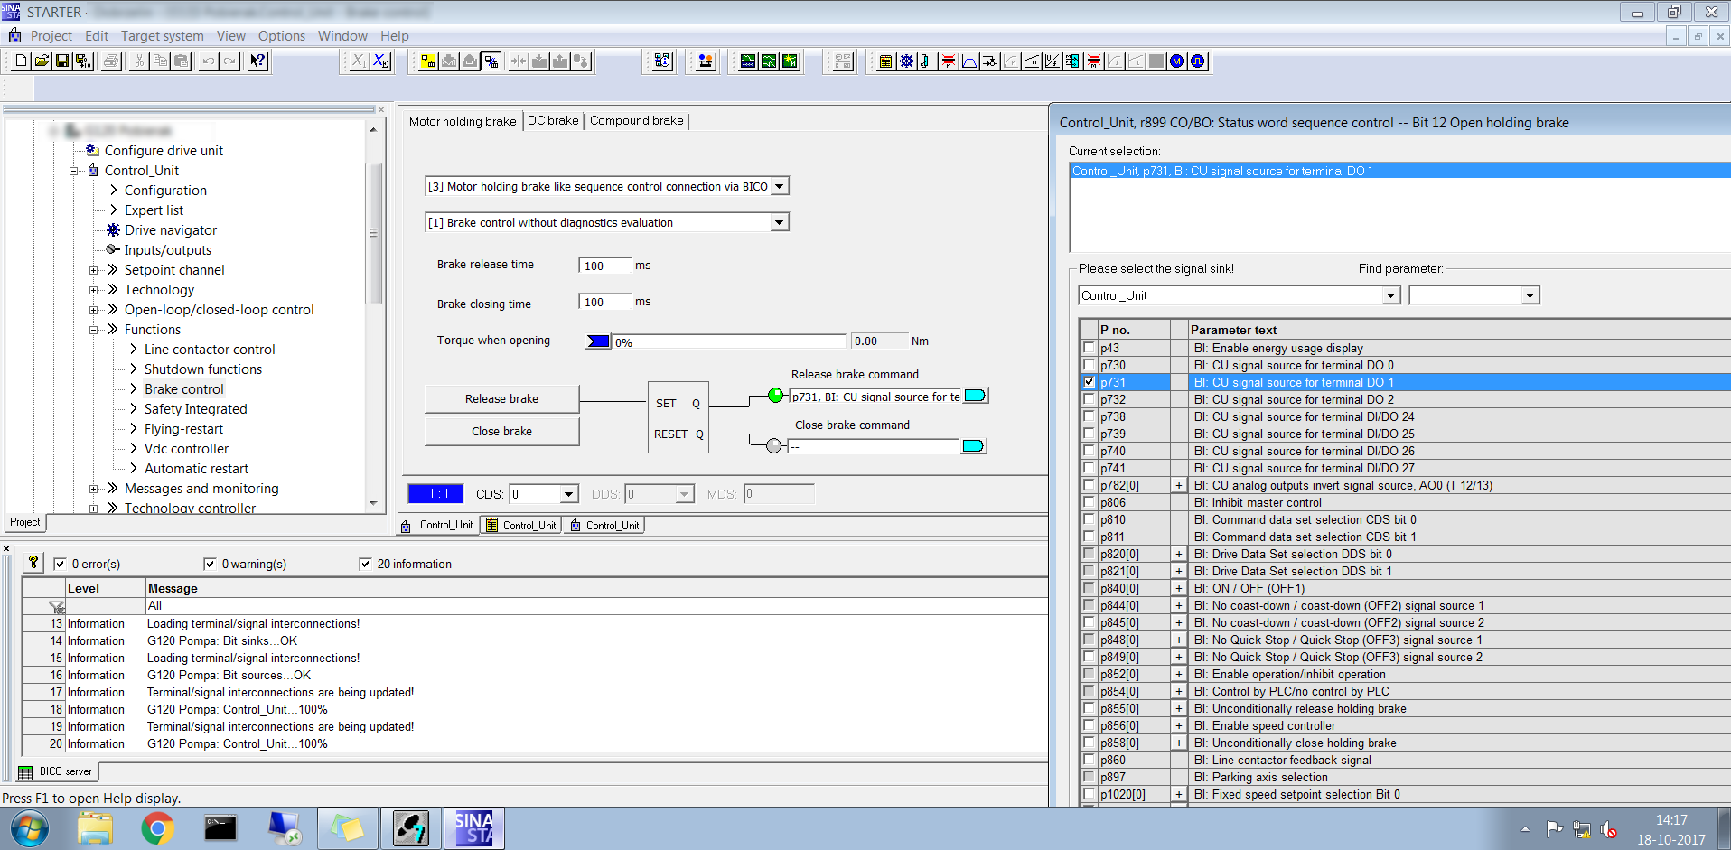Open File Explorer from the taskbar
Image resolution: width=1731 pixels, height=850 pixels.
click(x=94, y=827)
